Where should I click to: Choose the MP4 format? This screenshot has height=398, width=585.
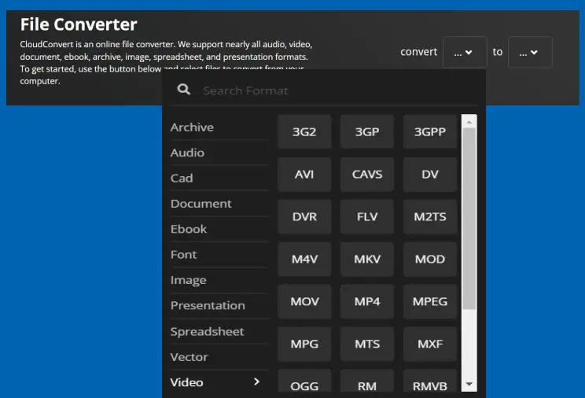(x=367, y=301)
